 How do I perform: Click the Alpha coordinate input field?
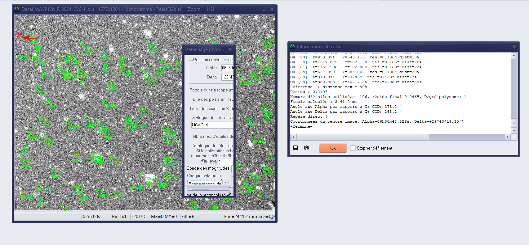pyautogui.click(x=227, y=68)
